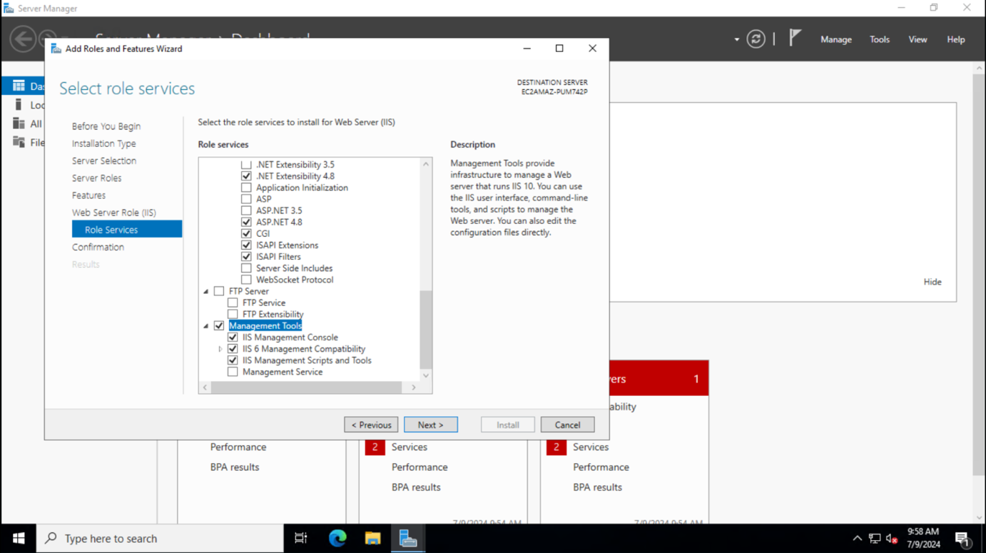Open the Manage menu in Server Manager

835,39
